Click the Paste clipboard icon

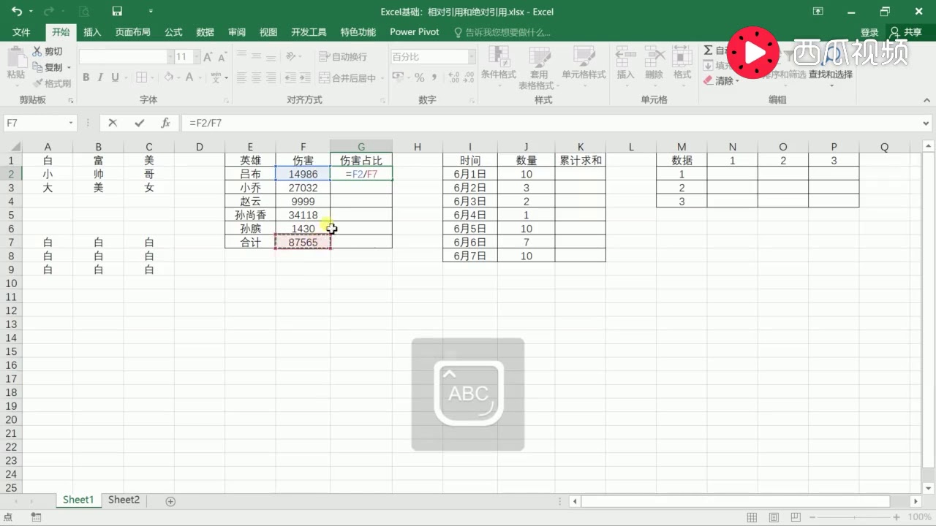pyautogui.click(x=15, y=57)
